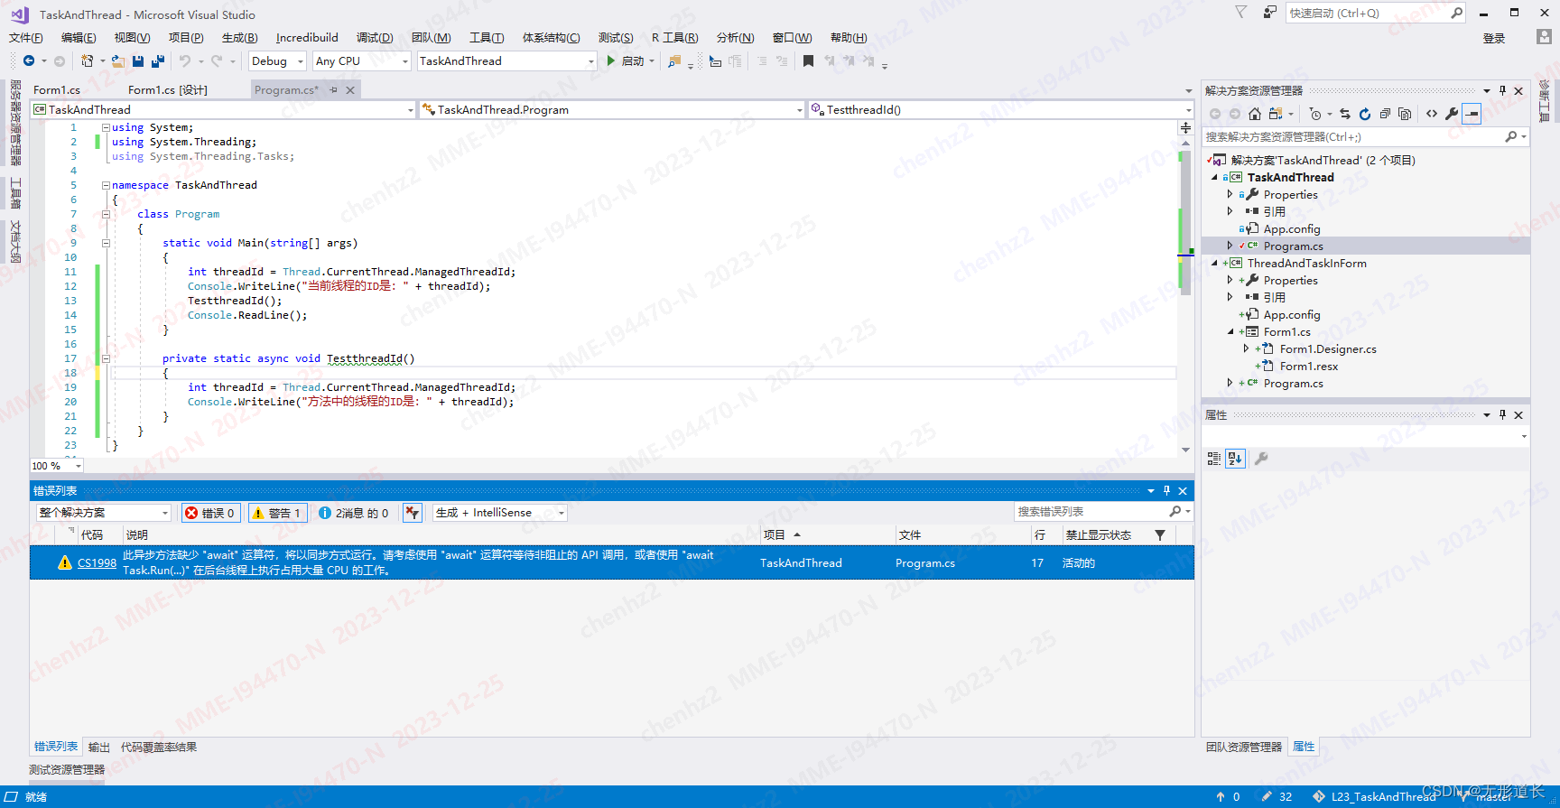Open the 帮助(H) menu
Image resolution: width=1560 pixels, height=808 pixels.
849,38
